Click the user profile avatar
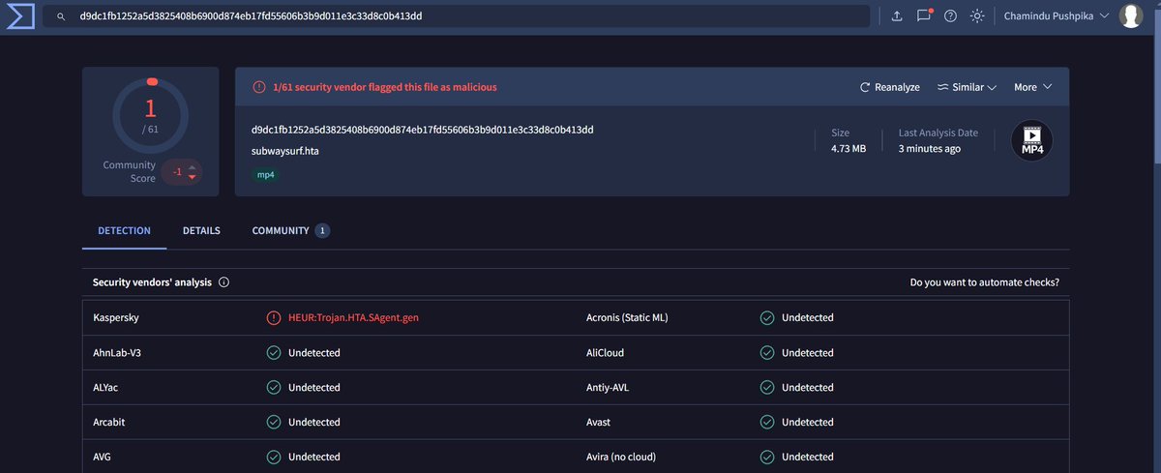The image size is (1161, 473). point(1131,16)
